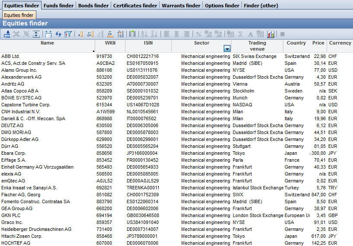Select the Warrants finder tab
353x246 pixels.
(181, 6)
